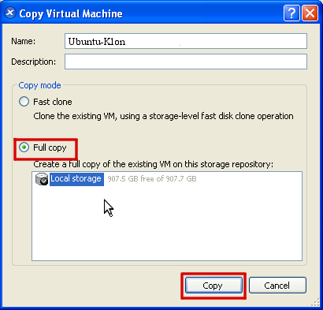Click into the Name field containing Ubuntu-Klon
Image resolution: width=323 pixels, height=310 pixels.
(x=186, y=41)
